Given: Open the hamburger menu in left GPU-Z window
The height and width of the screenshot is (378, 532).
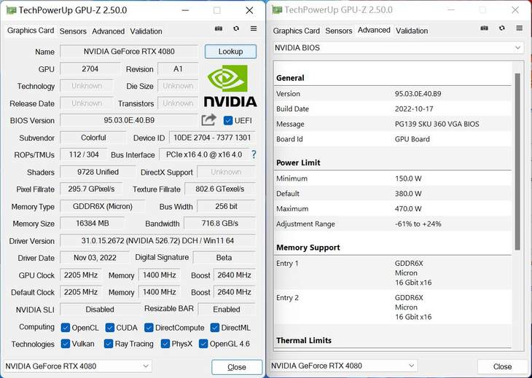Looking at the screenshot, I should [x=254, y=29].
